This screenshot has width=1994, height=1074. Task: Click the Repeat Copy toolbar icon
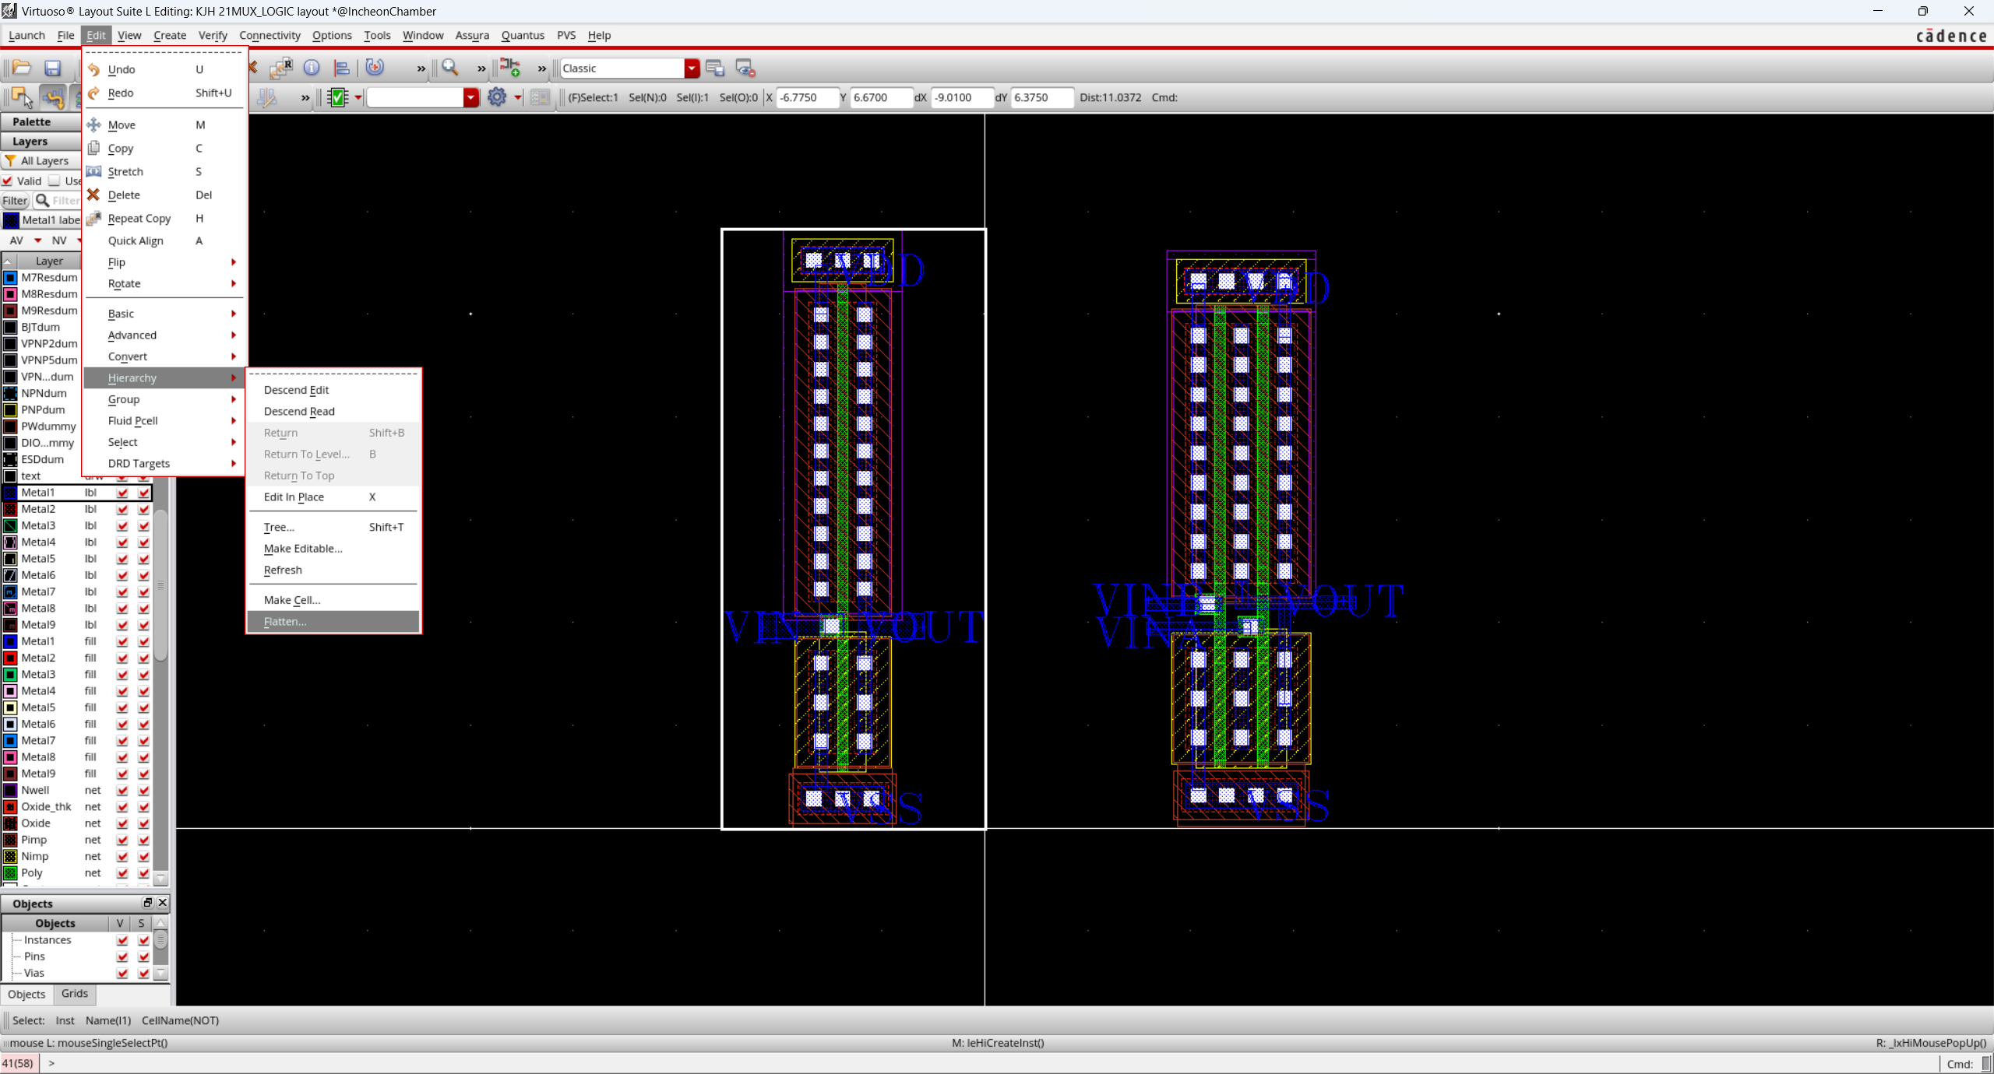(280, 68)
